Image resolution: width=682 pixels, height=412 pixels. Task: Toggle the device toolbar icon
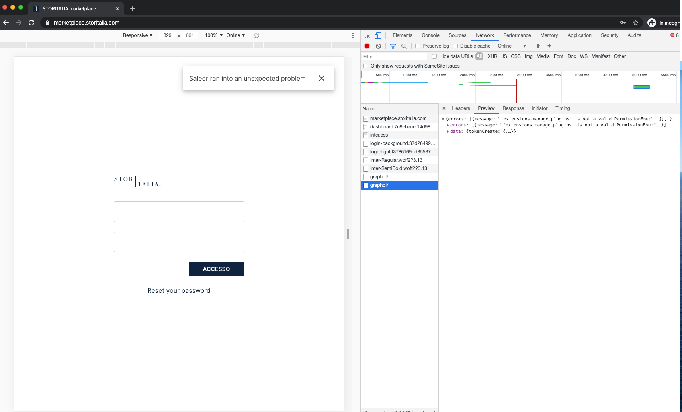pyautogui.click(x=377, y=35)
